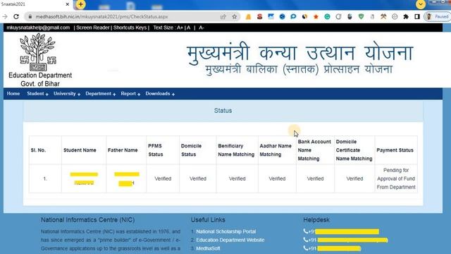This screenshot has width=451, height=254.
Task: Open the blue image-tile extension
Action: point(271,17)
